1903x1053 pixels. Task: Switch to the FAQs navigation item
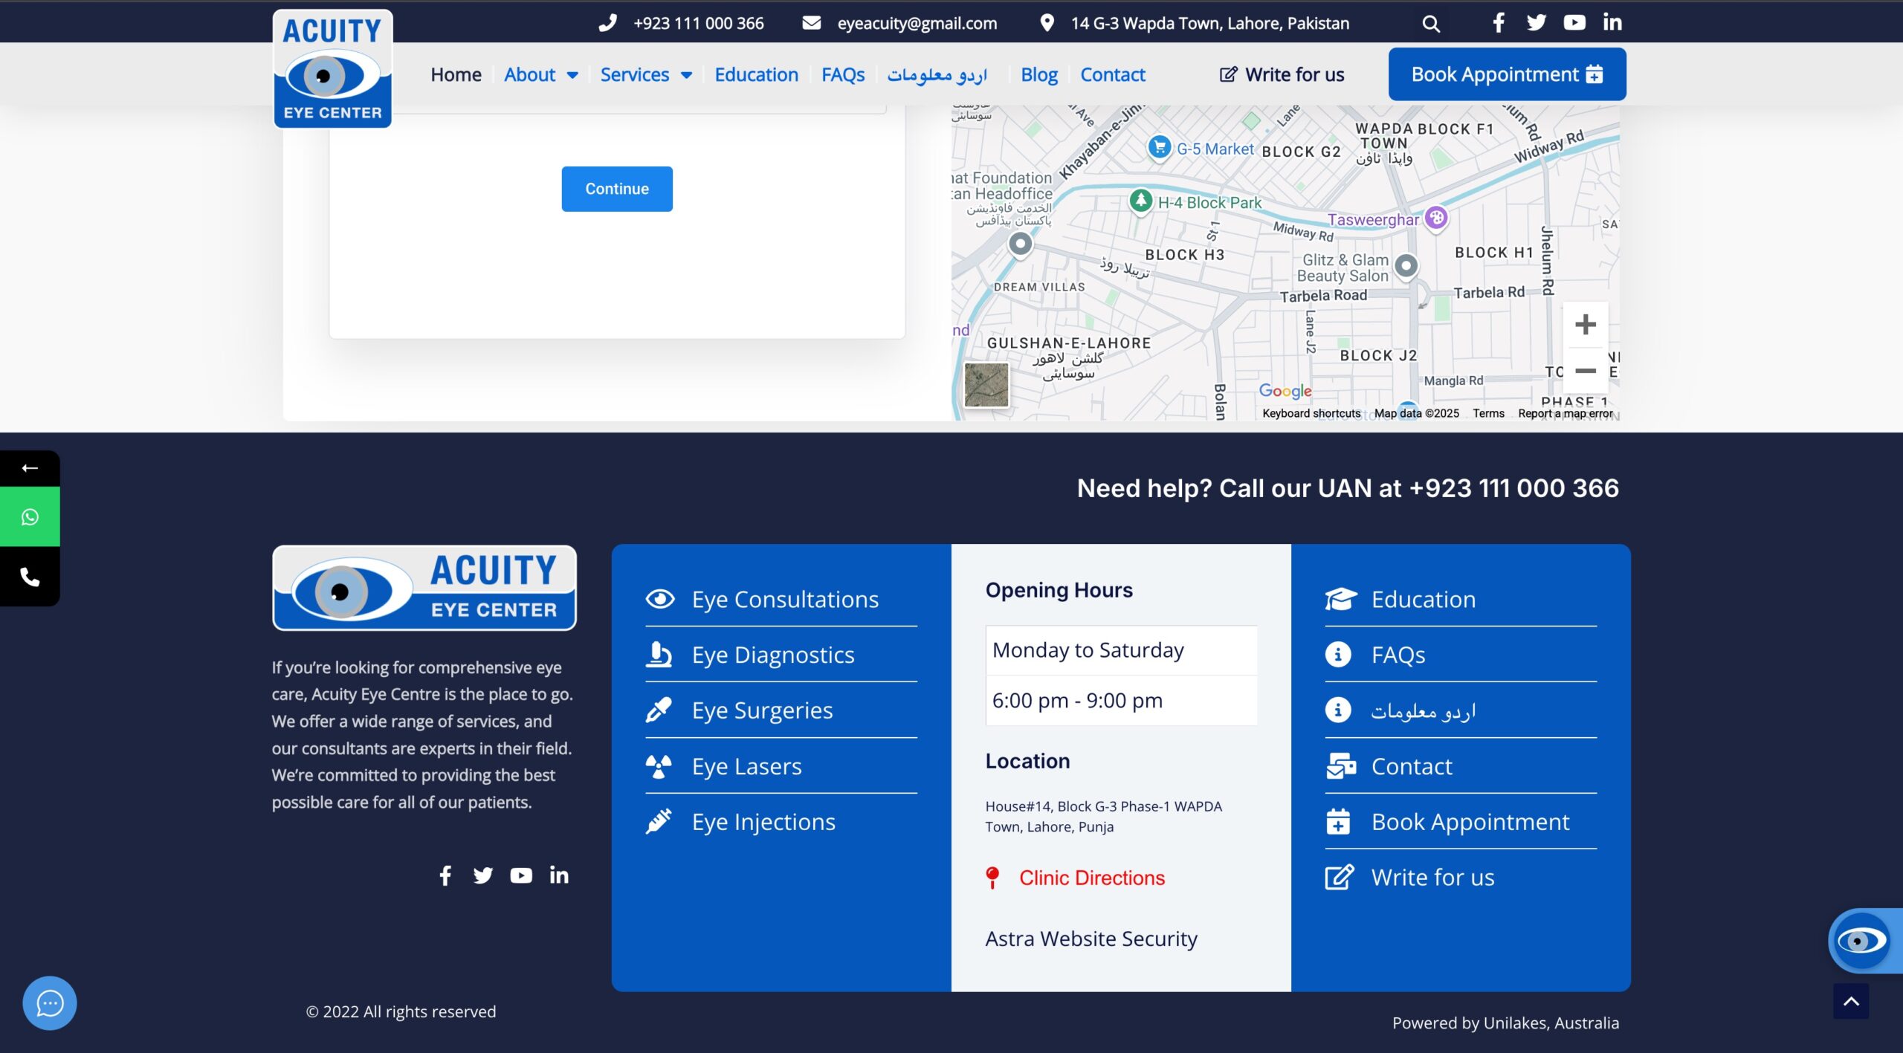click(842, 74)
